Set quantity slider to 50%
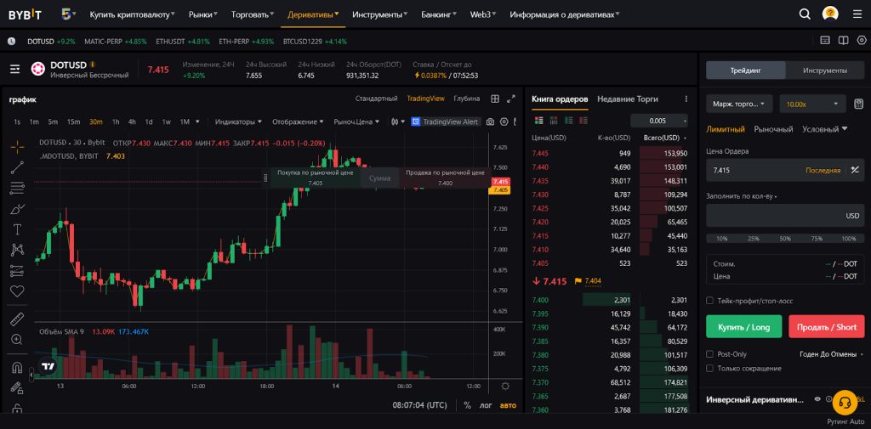 785,239
